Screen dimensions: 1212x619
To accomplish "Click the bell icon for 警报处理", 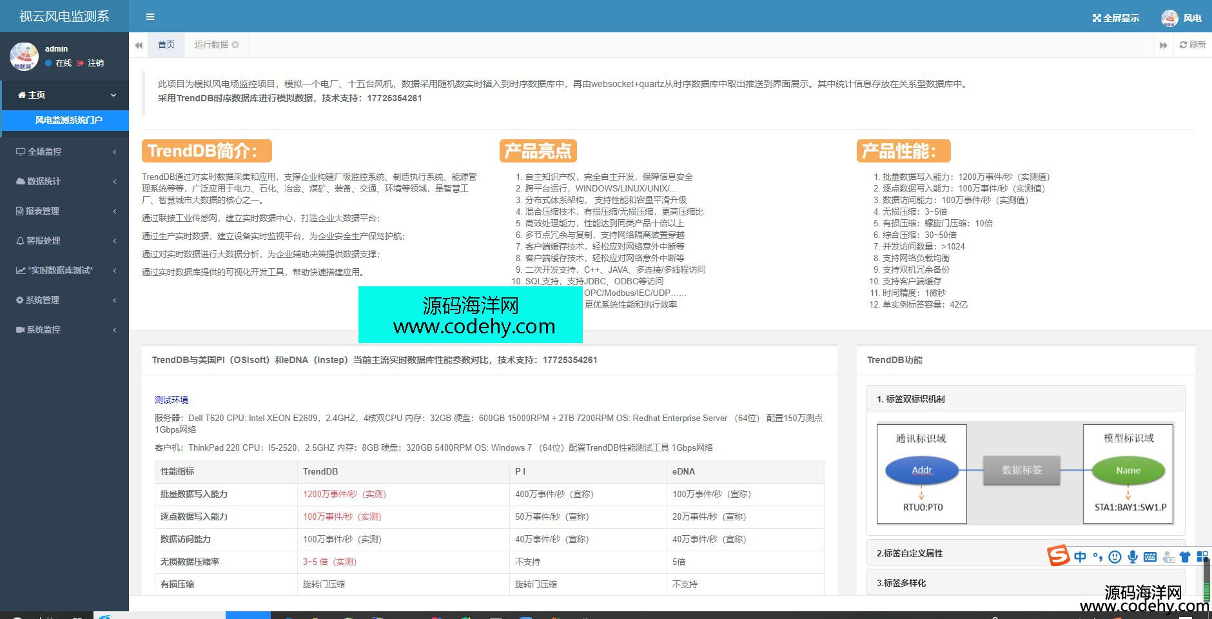I will [x=20, y=241].
